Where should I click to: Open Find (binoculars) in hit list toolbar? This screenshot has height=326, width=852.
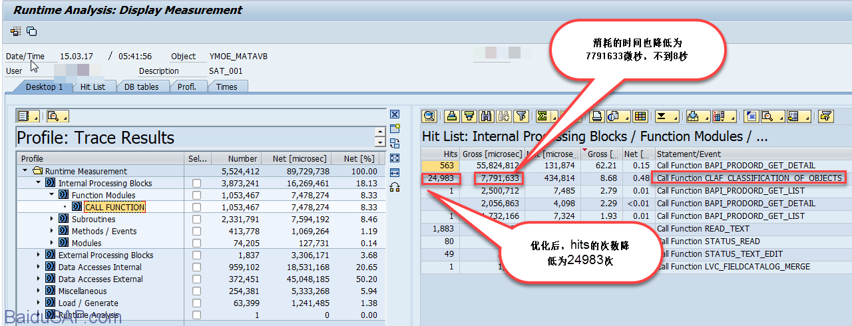[487, 116]
